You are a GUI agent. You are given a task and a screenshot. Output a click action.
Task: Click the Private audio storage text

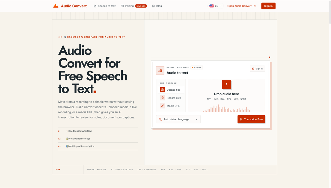coord(79,139)
